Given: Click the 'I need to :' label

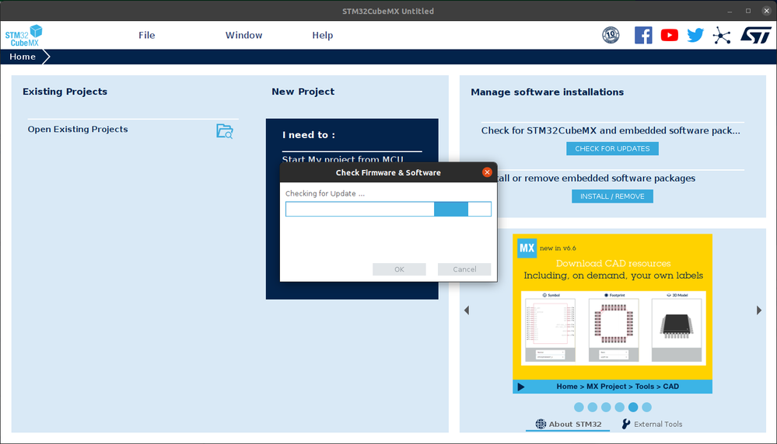Looking at the screenshot, I should tap(309, 135).
